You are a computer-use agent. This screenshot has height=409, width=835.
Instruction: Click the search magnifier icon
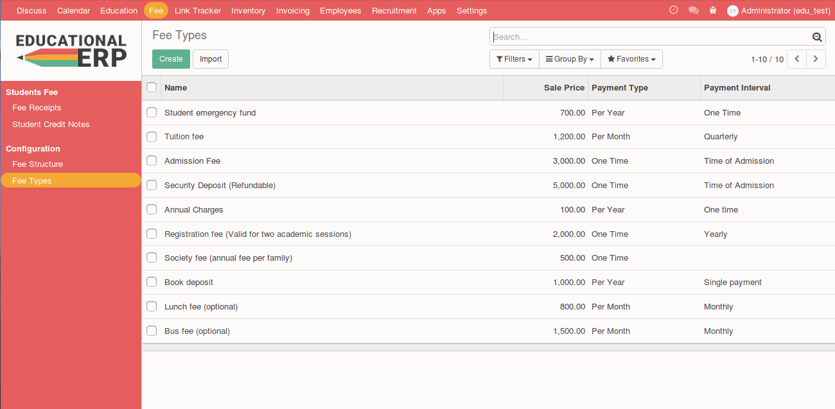coord(816,37)
